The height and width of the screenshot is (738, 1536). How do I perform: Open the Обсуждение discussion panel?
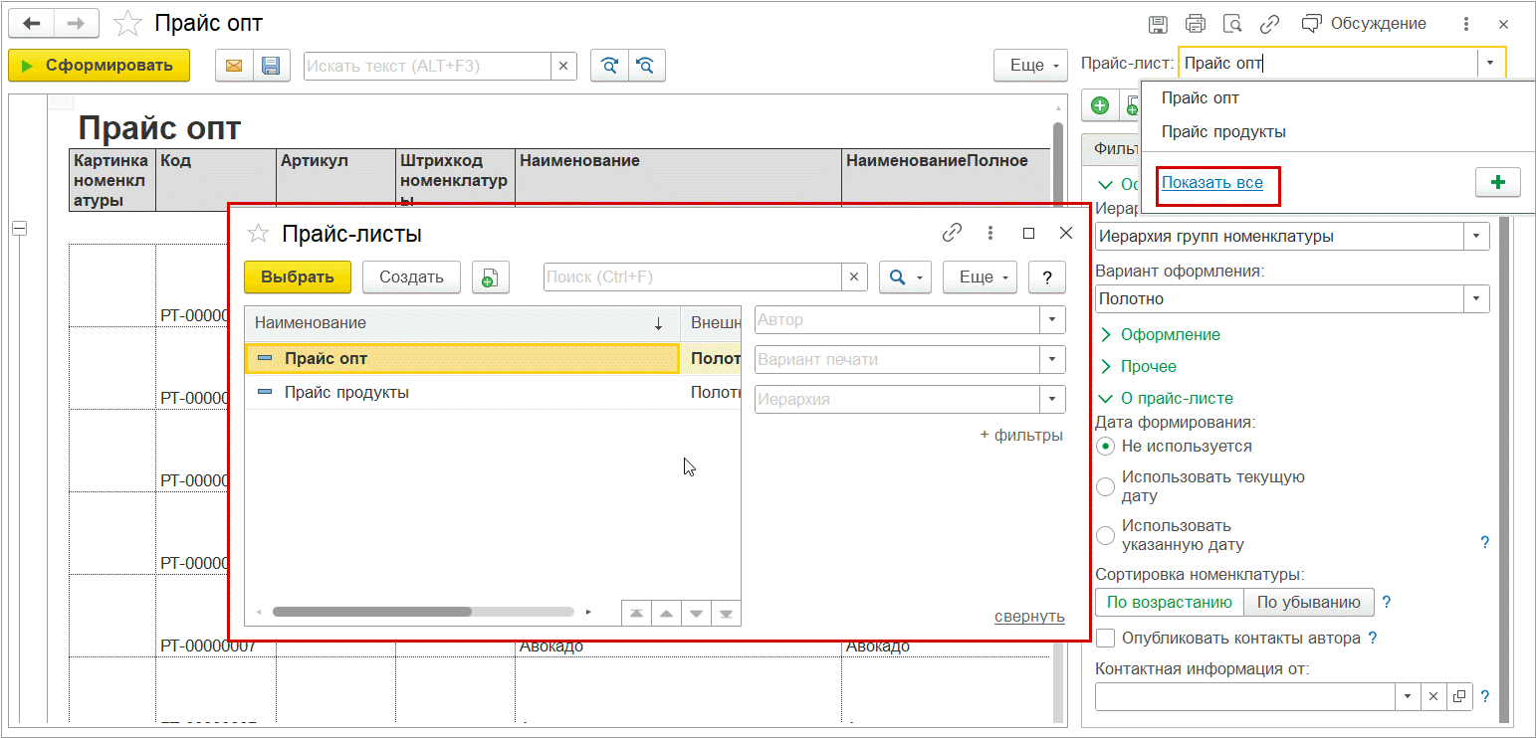point(1365,24)
